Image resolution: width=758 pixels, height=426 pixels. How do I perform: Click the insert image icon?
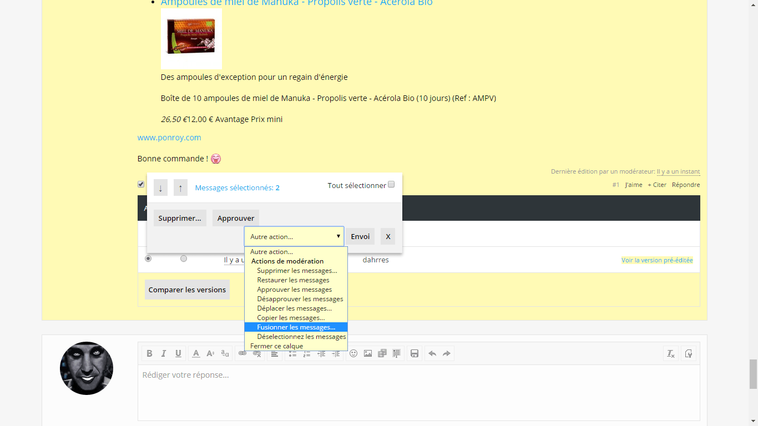coord(368,353)
